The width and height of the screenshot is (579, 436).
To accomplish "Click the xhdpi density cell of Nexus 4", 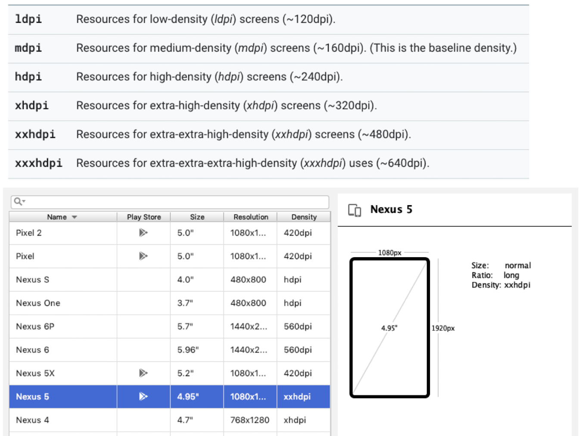I will [303, 420].
